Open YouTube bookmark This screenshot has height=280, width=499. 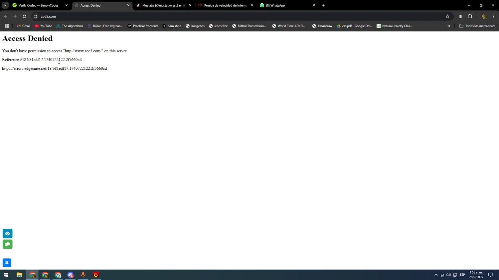click(43, 26)
